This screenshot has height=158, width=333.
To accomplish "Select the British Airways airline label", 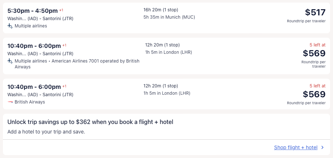I will click(x=30, y=102).
